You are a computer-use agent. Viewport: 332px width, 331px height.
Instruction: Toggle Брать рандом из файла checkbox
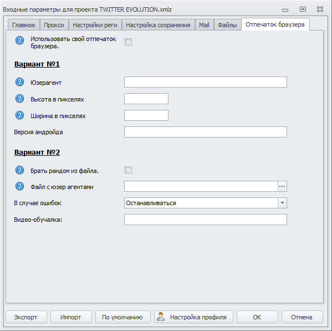point(128,170)
